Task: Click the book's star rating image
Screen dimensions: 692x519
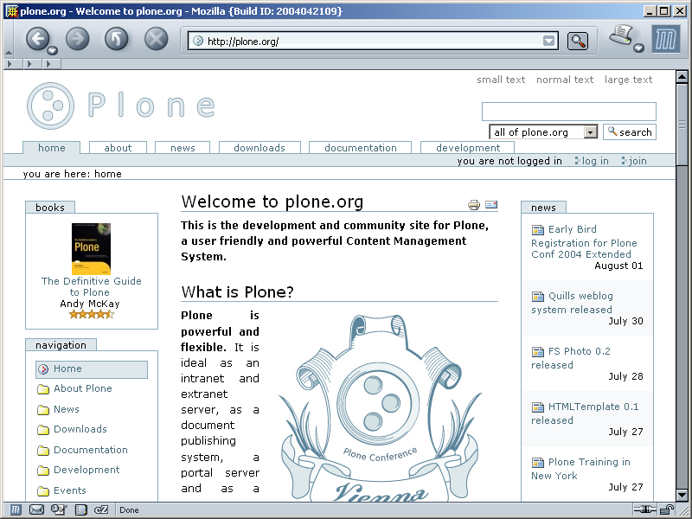Action: coord(92,315)
